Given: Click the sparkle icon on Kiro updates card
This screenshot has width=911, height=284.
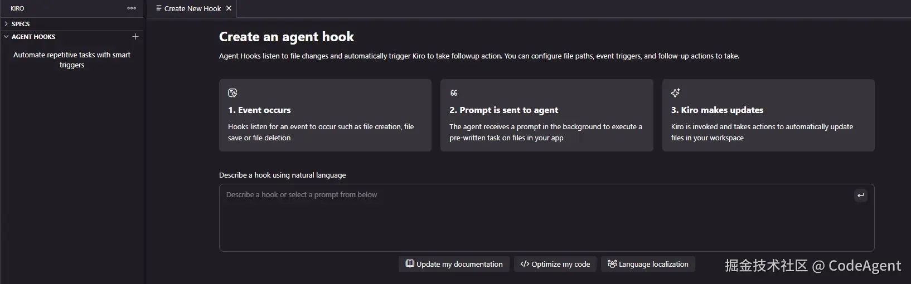Looking at the screenshot, I should tap(676, 93).
